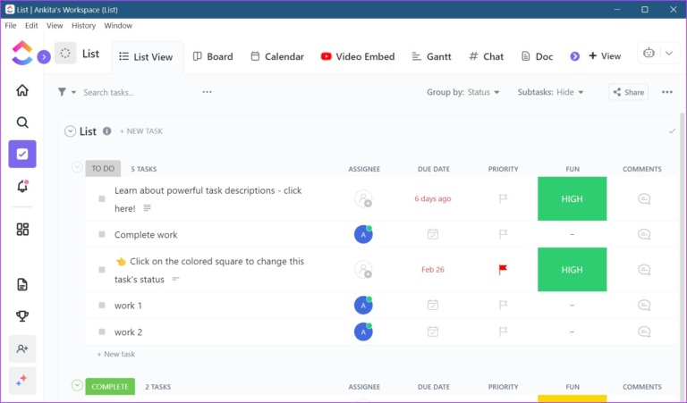The width and height of the screenshot is (687, 403).
Task: Click the filter funnel icon
Action: click(63, 92)
